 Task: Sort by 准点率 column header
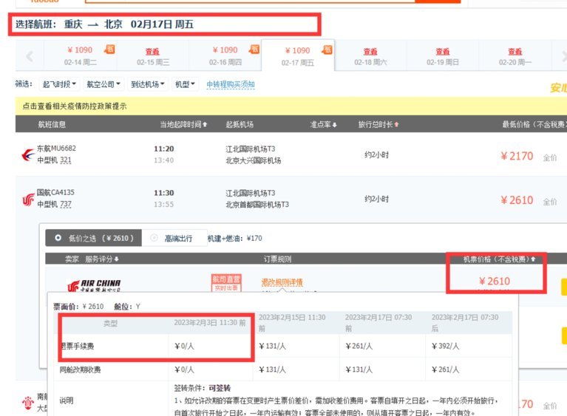[323, 124]
